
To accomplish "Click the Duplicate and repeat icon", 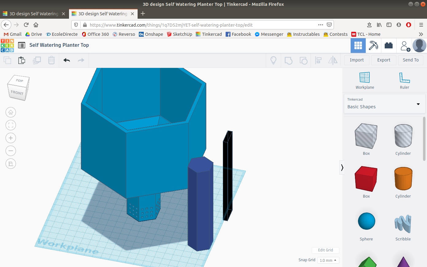I will tap(37, 60).
